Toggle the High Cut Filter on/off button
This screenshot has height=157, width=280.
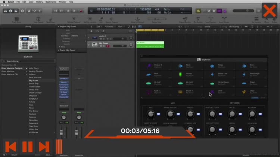coord(220,114)
